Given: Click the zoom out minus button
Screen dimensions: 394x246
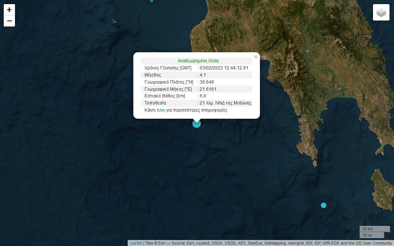Looking at the screenshot, I should point(9,21).
